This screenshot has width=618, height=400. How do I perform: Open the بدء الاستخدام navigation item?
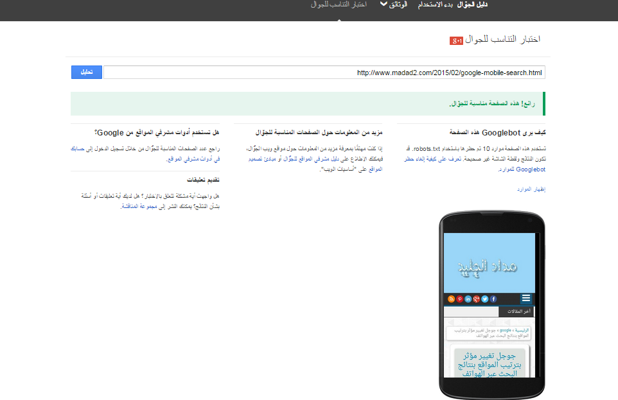click(x=435, y=4)
